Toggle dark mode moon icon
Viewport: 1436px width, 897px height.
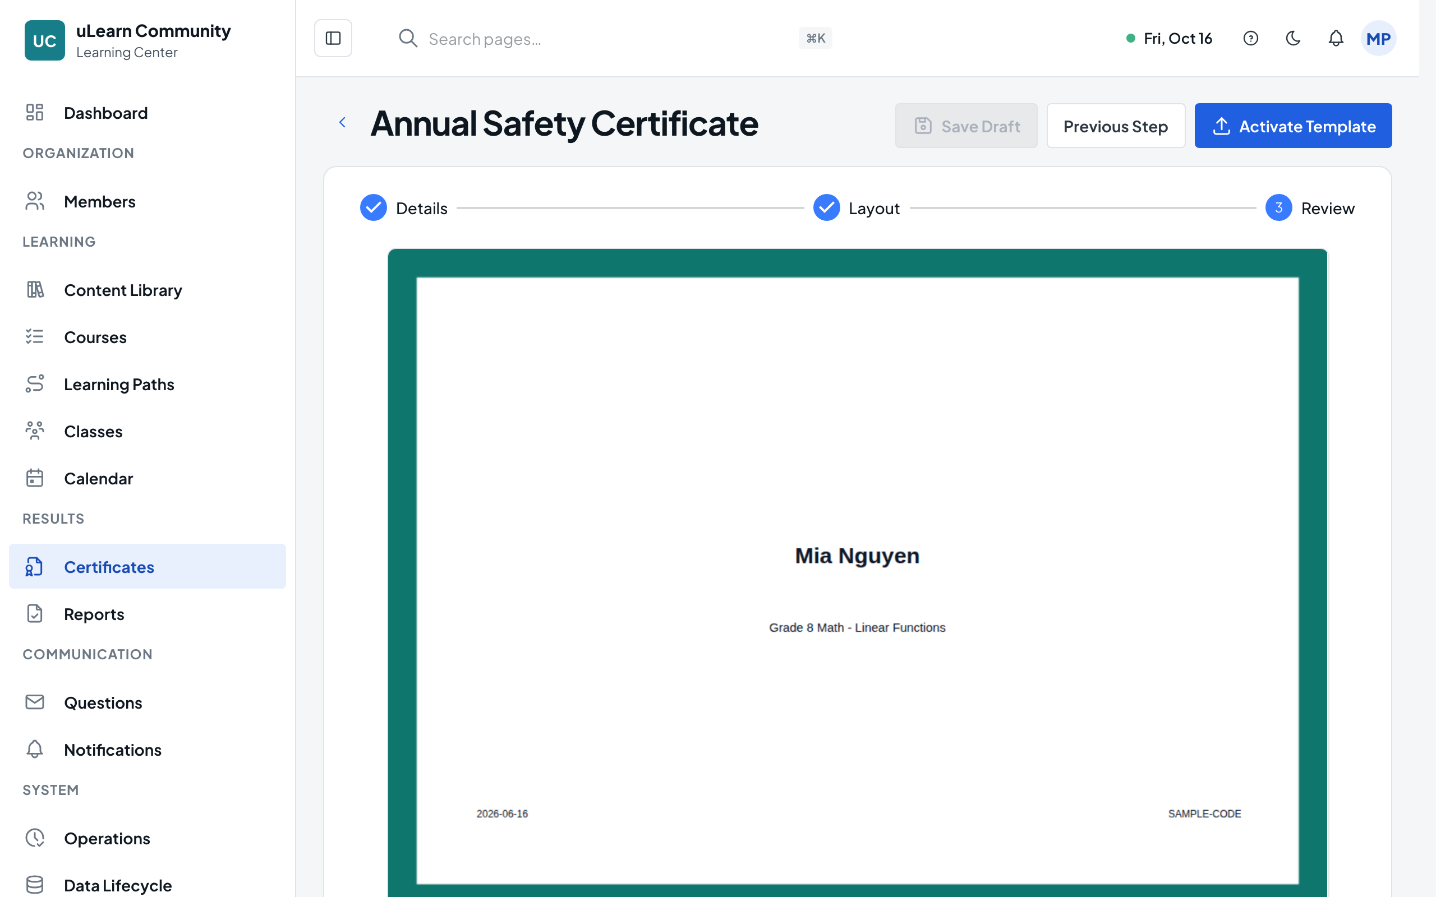(x=1293, y=38)
